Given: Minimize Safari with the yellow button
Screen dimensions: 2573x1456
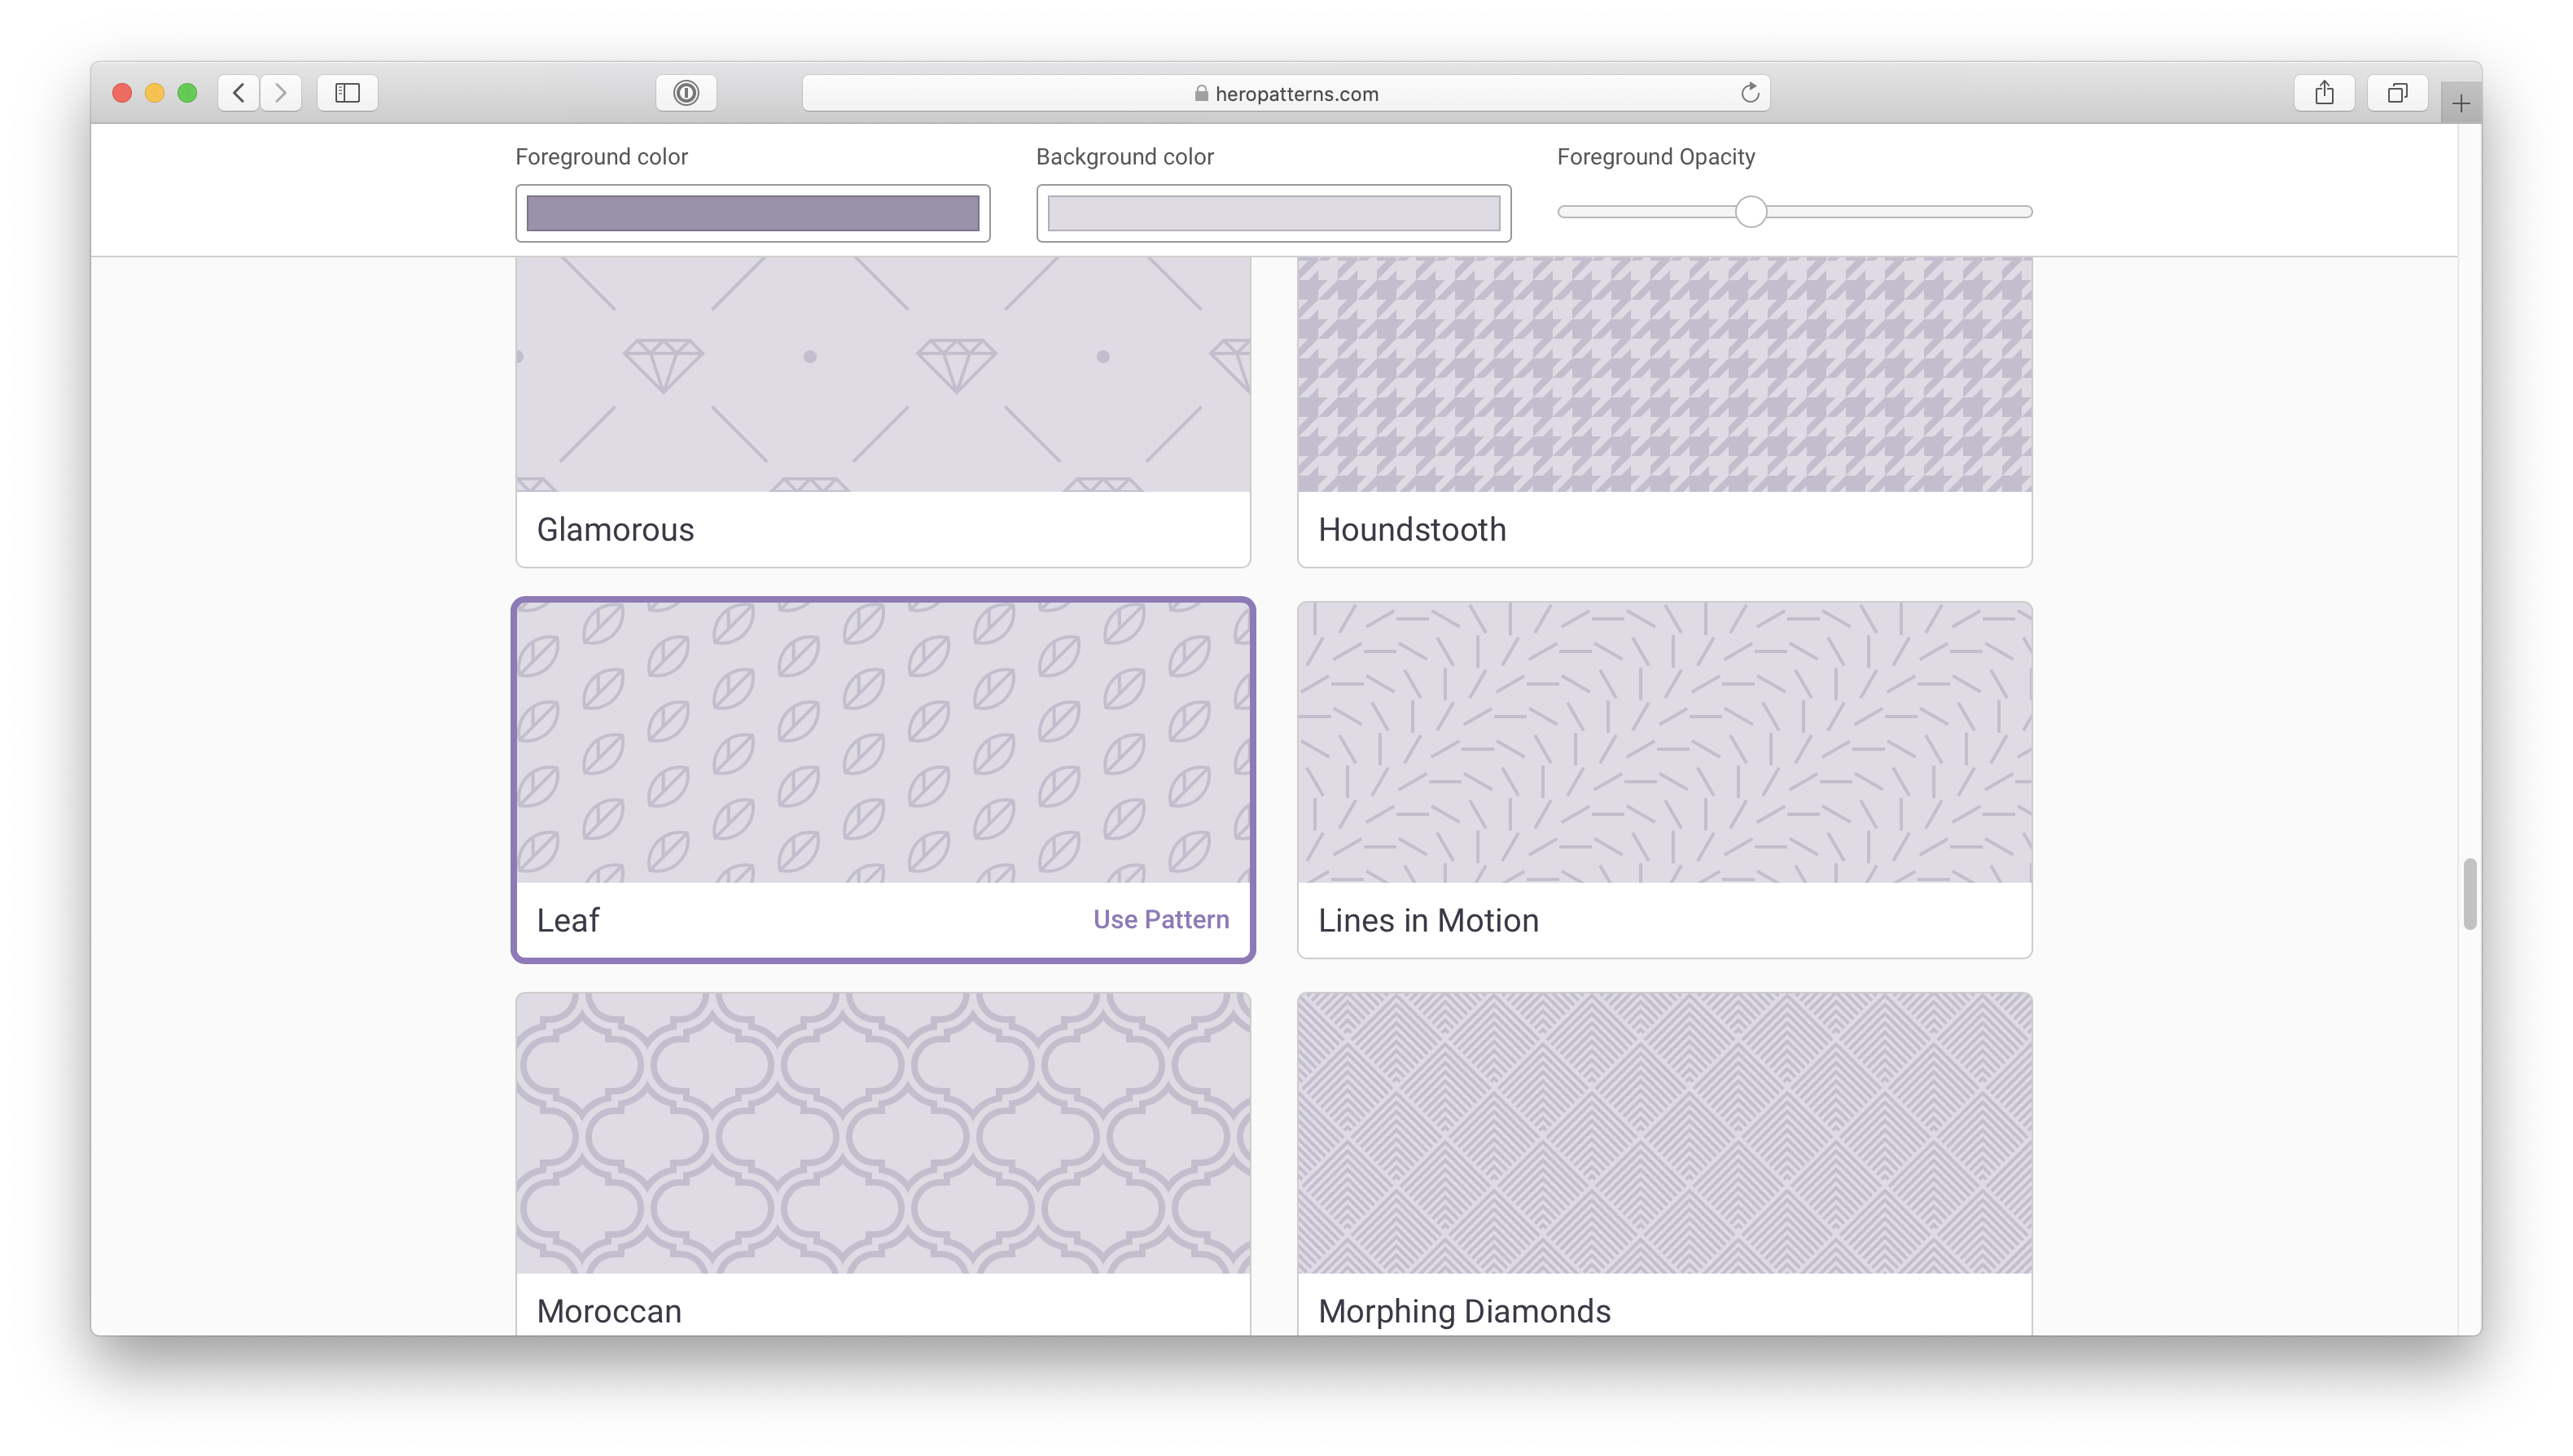Looking at the screenshot, I should [154, 93].
